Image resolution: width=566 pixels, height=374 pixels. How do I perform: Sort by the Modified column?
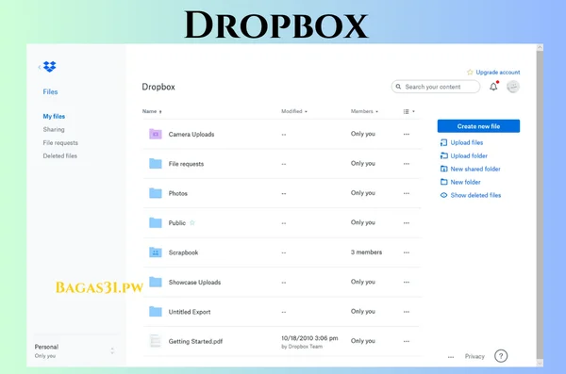(x=294, y=111)
